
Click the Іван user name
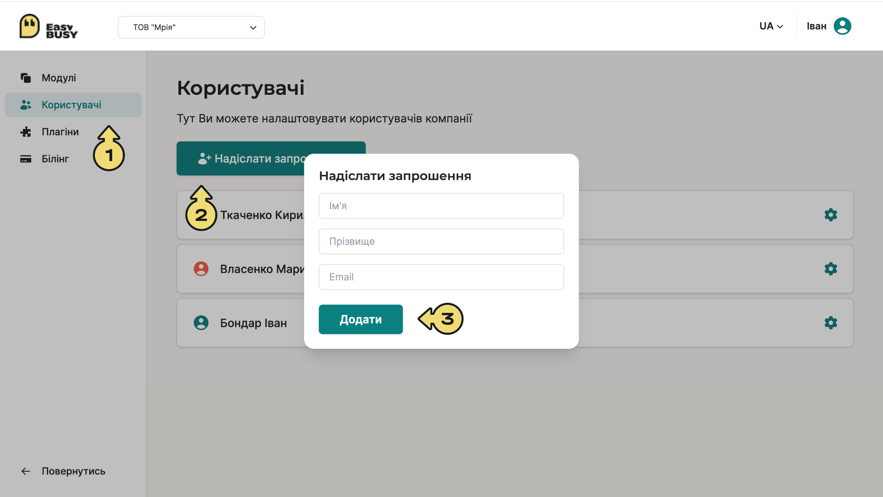tap(816, 26)
